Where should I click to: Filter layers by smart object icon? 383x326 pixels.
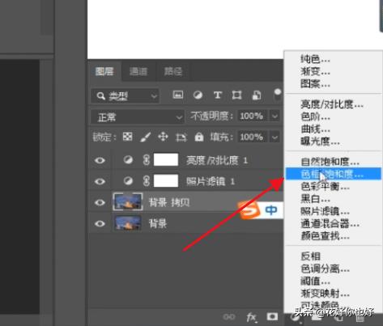click(257, 95)
